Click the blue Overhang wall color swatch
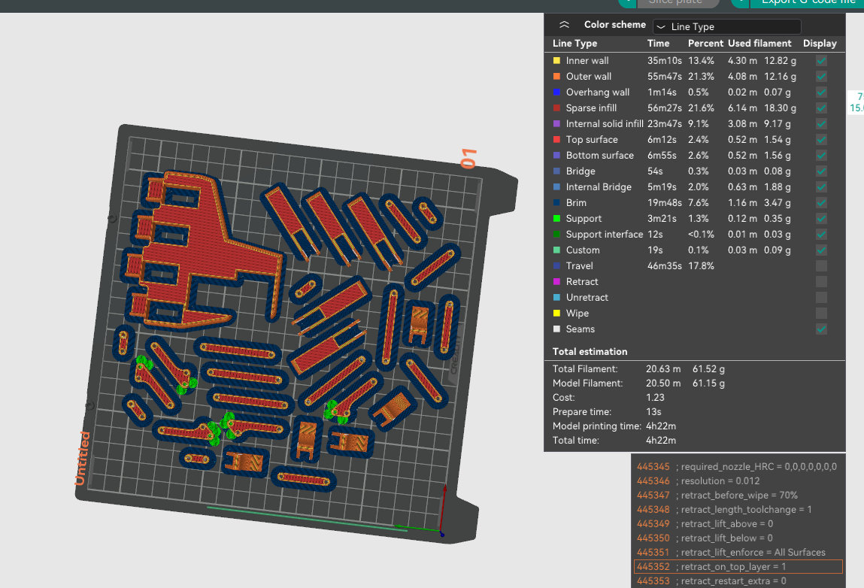 (x=556, y=92)
